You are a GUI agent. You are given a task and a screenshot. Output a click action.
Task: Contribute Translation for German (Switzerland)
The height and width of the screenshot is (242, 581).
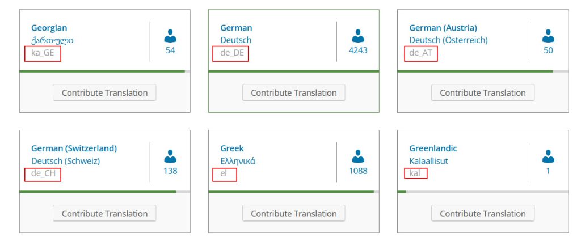[104, 214]
